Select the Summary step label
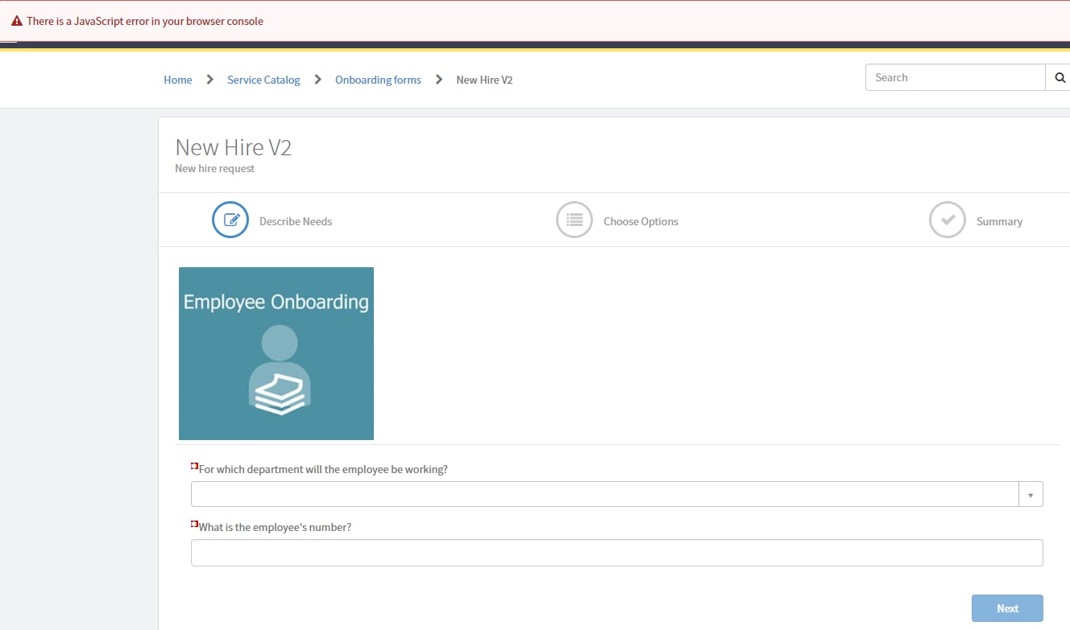Screen dimensions: 1070x630 [999, 221]
